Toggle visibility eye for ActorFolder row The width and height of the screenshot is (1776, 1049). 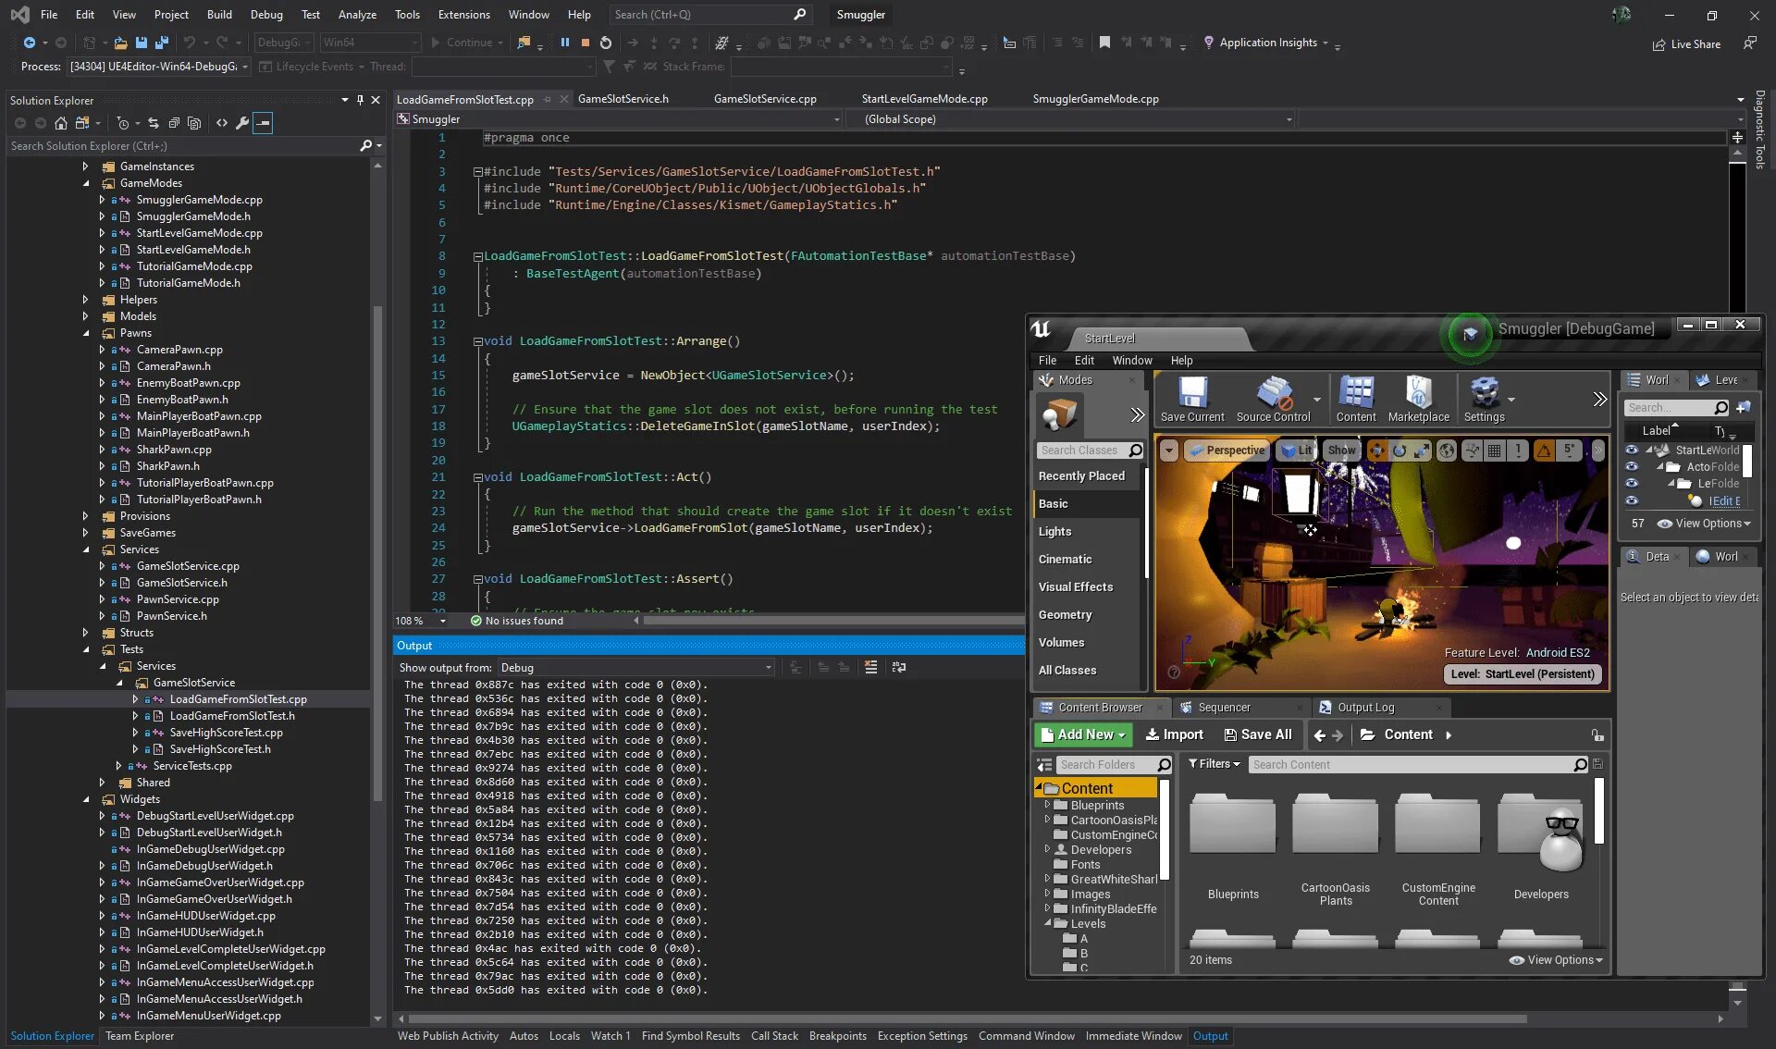click(1632, 467)
